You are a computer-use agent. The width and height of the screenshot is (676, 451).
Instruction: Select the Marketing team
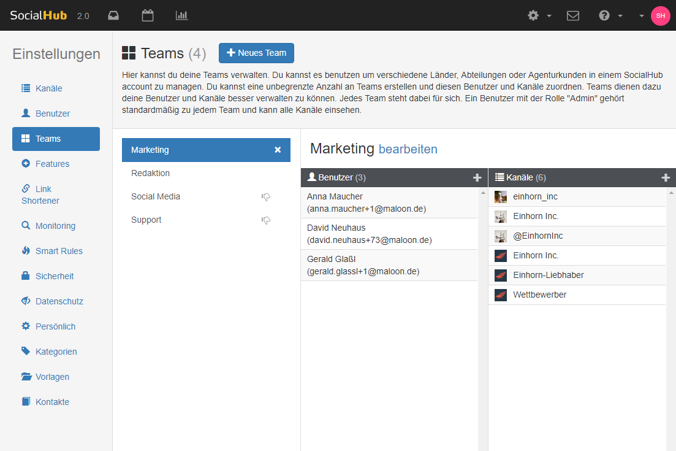(x=206, y=150)
